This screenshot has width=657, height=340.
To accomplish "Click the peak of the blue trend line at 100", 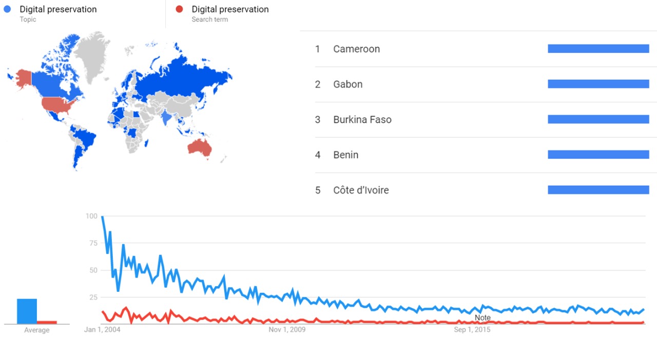I will point(102,217).
